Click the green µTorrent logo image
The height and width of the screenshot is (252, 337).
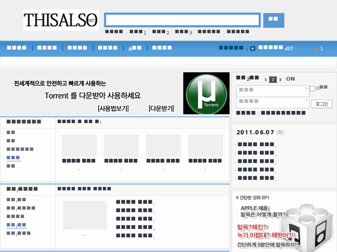pyautogui.click(x=206, y=93)
